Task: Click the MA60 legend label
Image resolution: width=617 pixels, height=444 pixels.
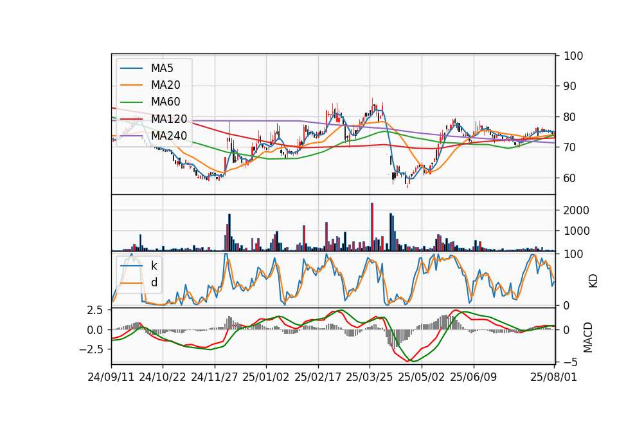Action: [x=165, y=102]
